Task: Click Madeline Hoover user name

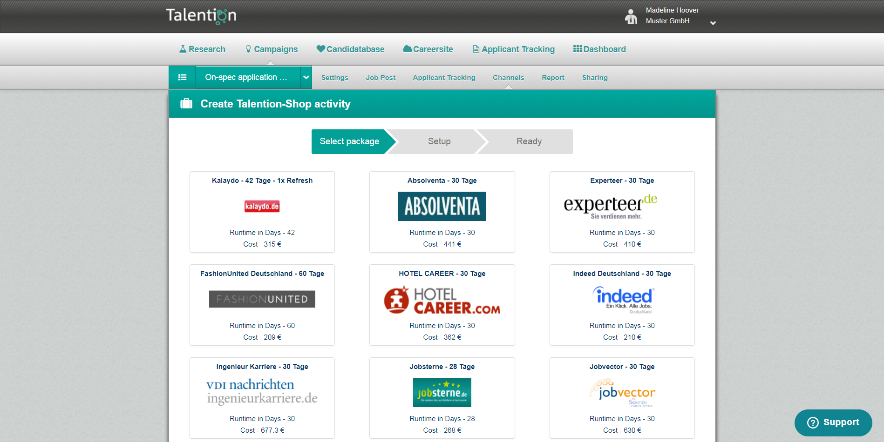Action: pyautogui.click(x=672, y=10)
